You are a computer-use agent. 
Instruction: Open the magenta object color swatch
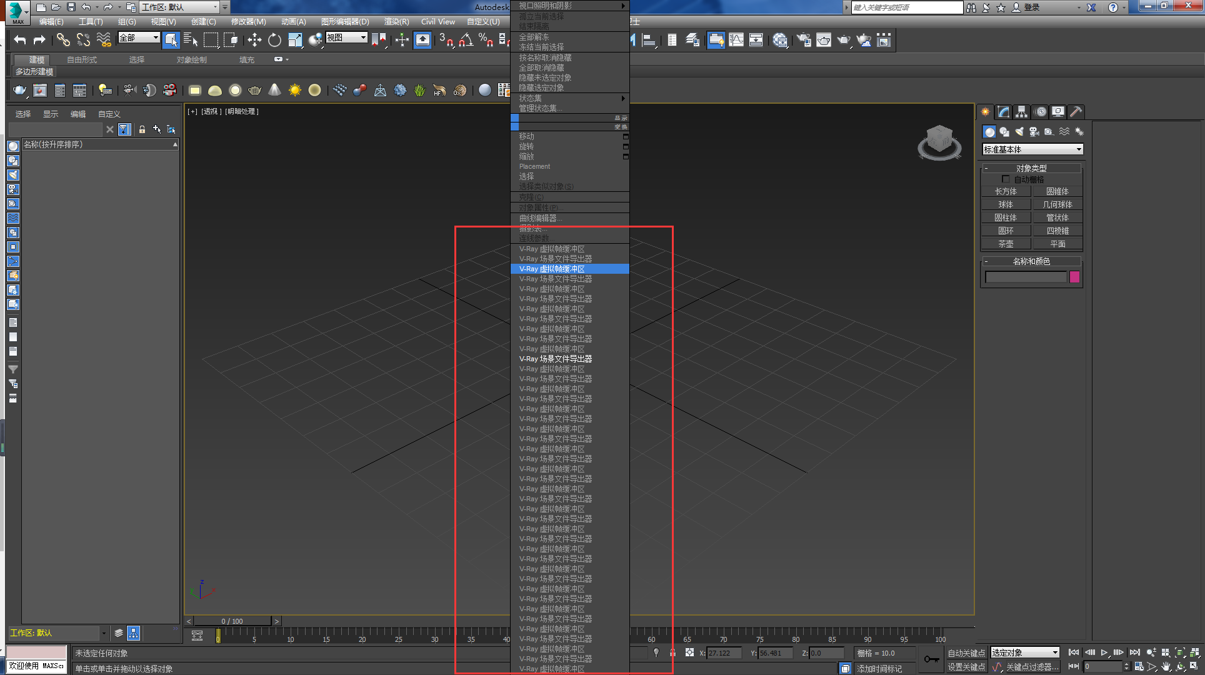point(1075,277)
